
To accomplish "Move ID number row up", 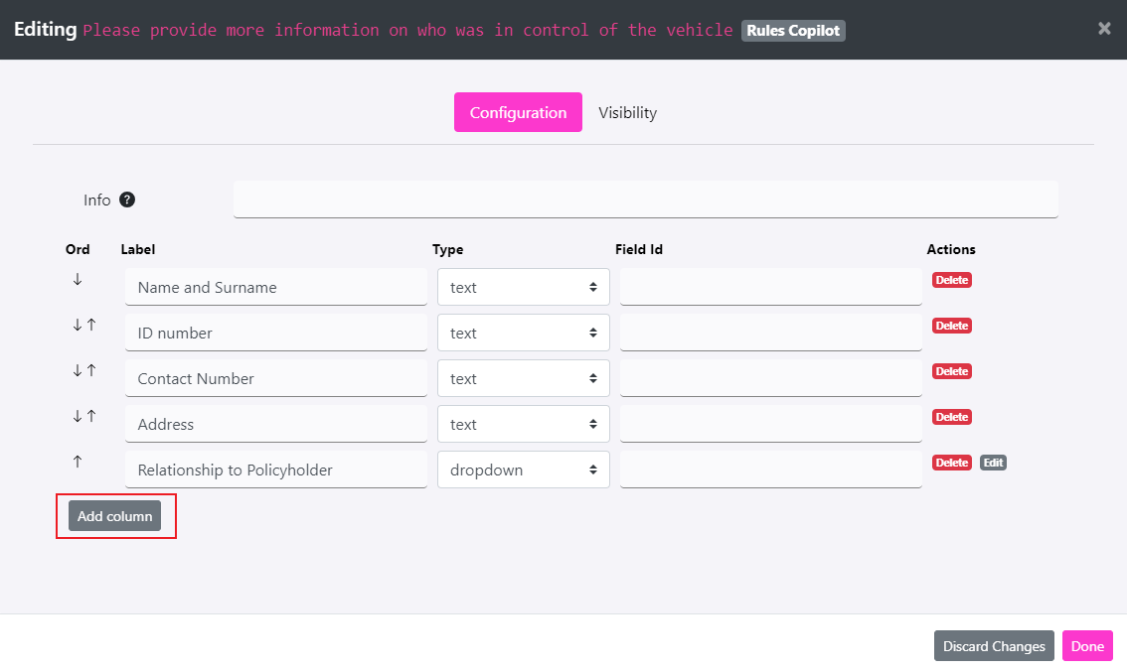I will (x=91, y=326).
